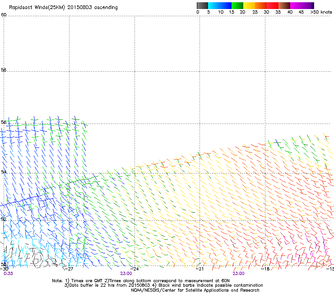This screenshot has width=334, height=293.
Task: Click the '25' legend tick label
Action: pyautogui.click(x=255, y=12)
